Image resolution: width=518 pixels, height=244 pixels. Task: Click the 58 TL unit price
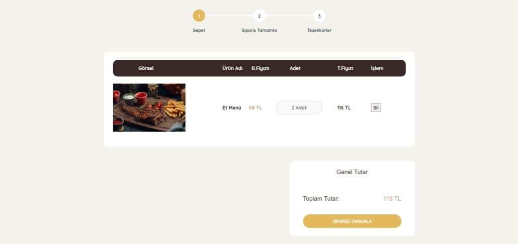(255, 108)
